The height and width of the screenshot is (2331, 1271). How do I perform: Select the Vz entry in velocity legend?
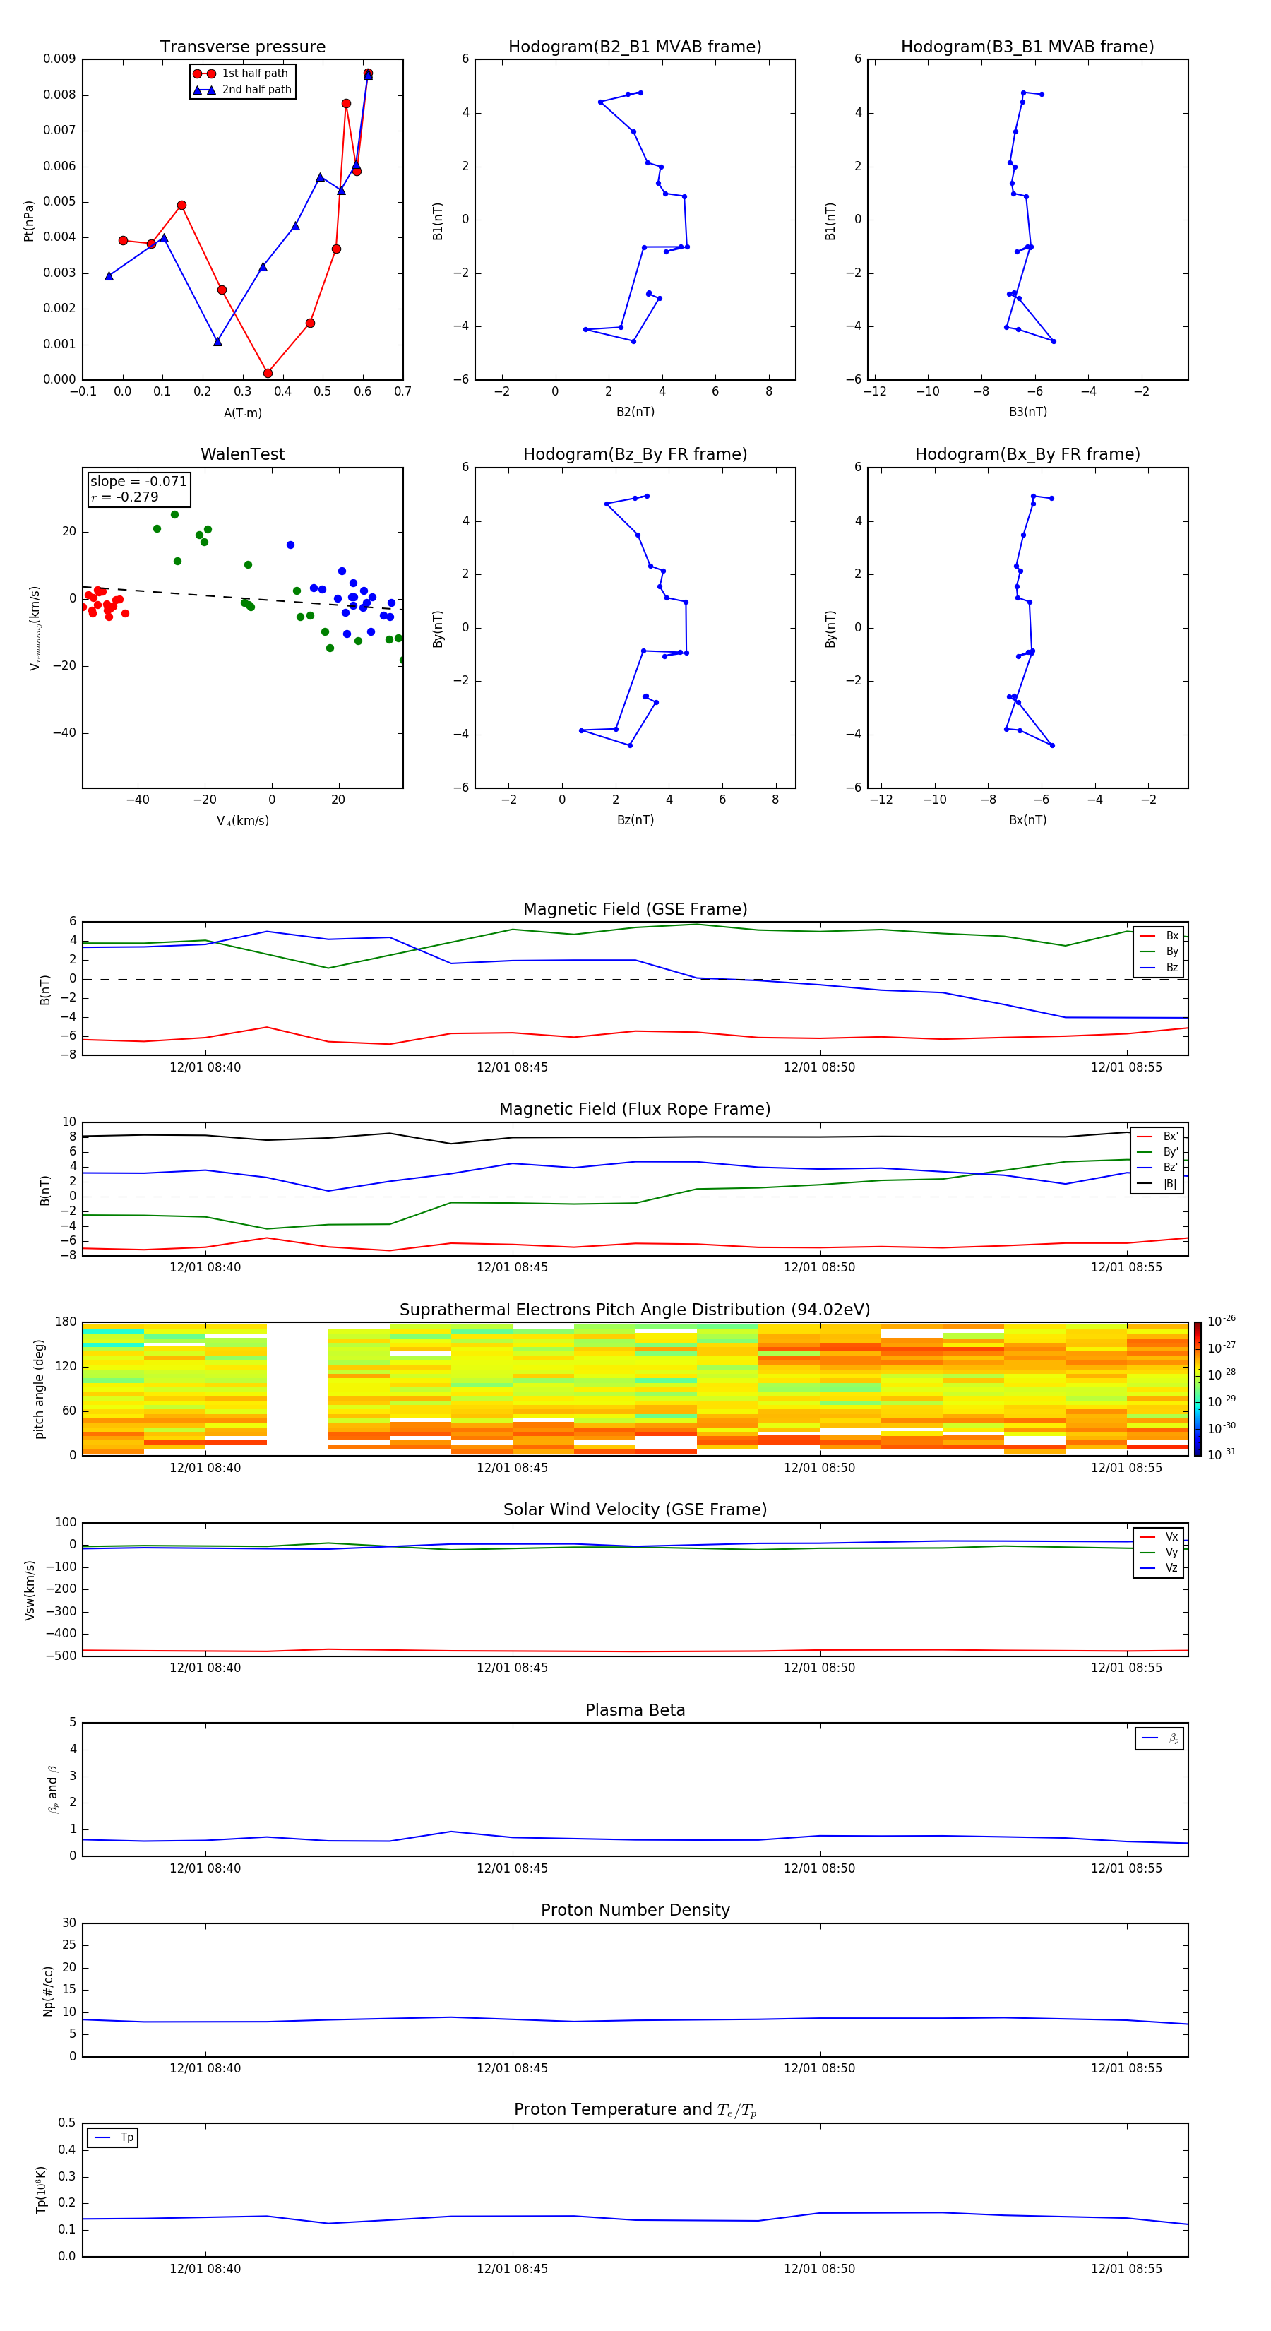(1159, 1568)
